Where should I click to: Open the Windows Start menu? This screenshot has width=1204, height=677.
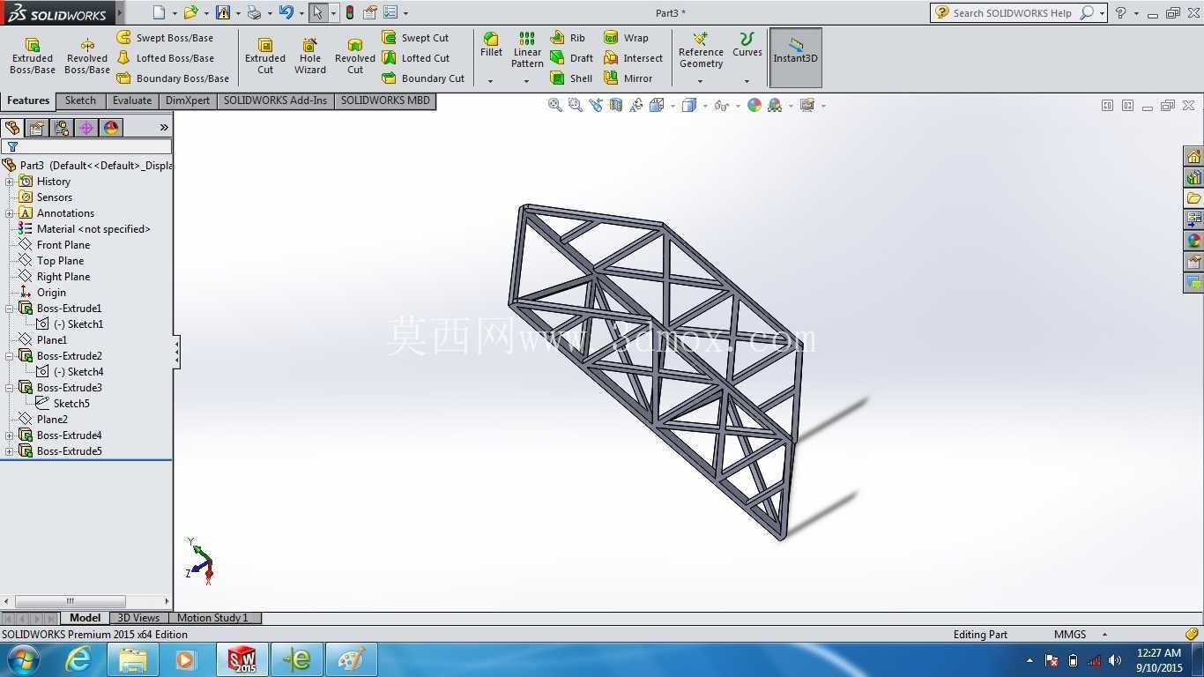(23, 659)
